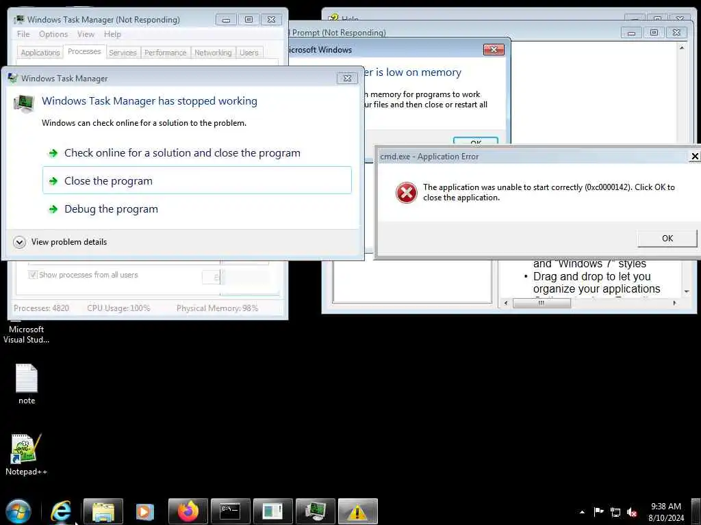Open Notepad++ desktop shortcut
This screenshot has width=701, height=525.
[27, 454]
